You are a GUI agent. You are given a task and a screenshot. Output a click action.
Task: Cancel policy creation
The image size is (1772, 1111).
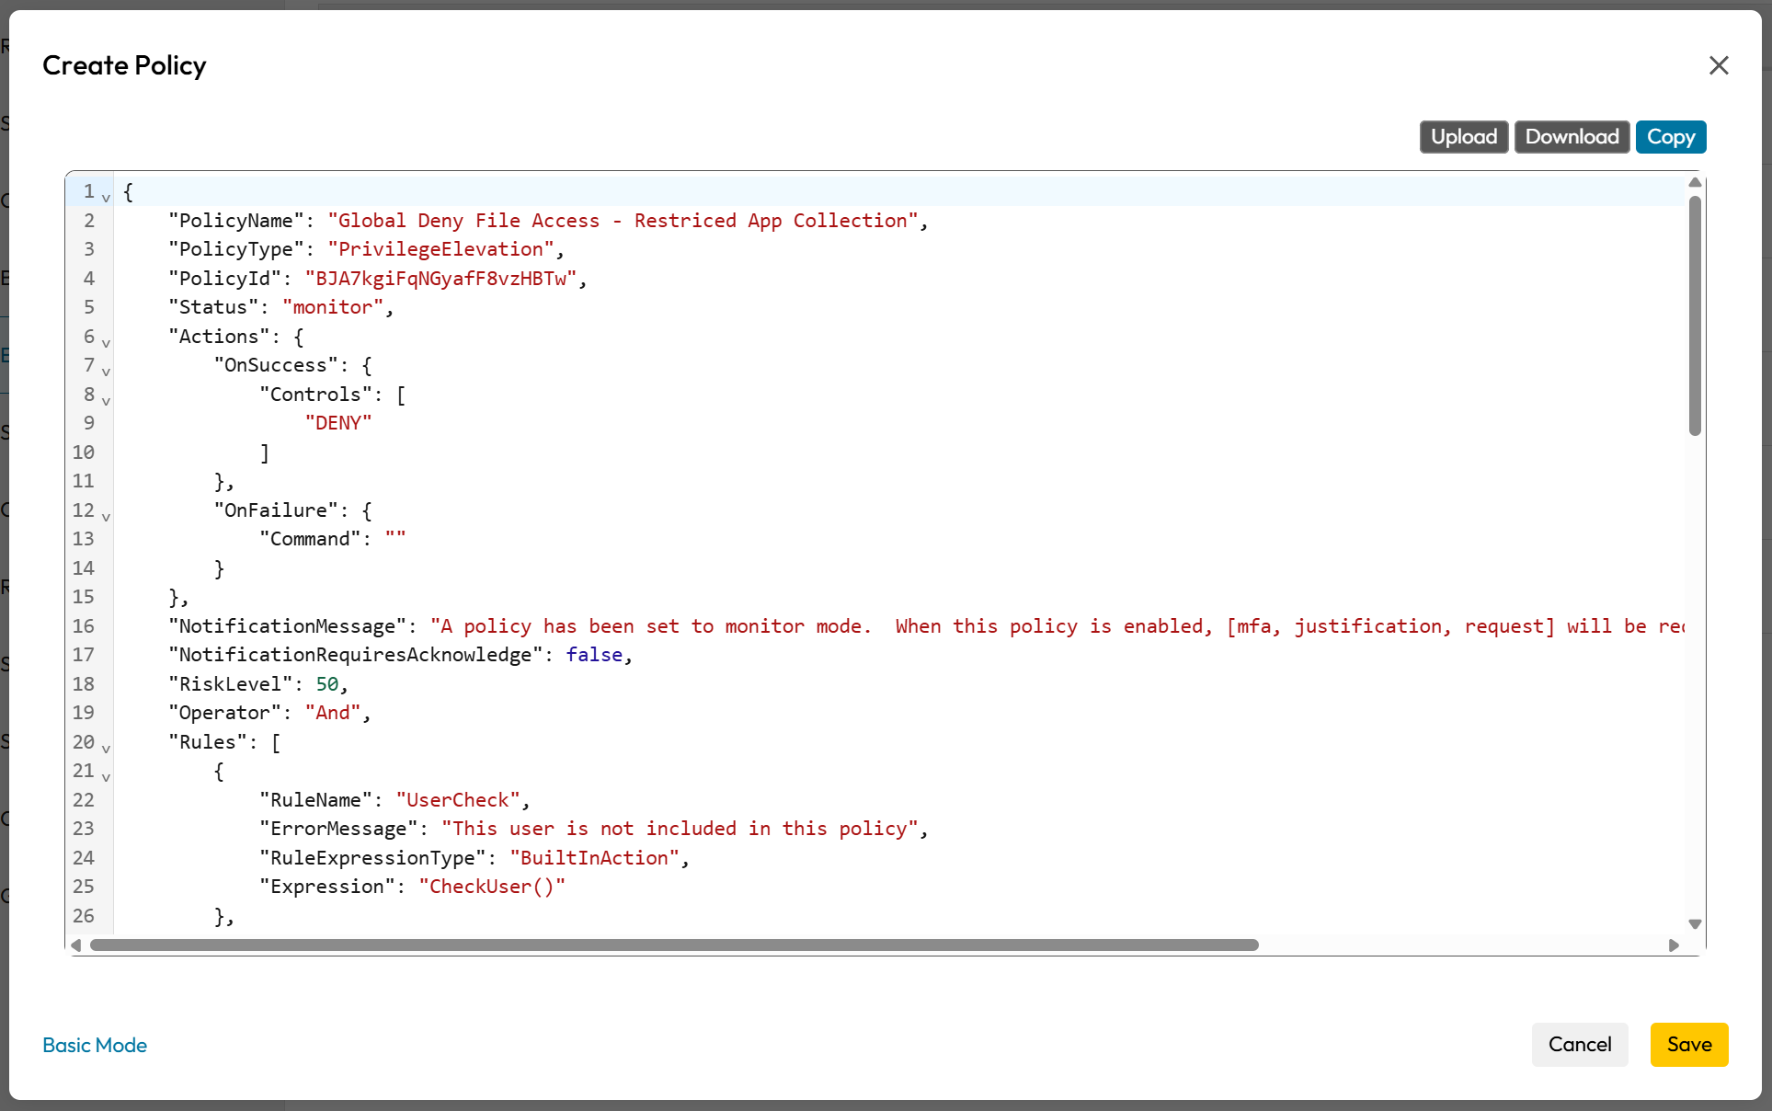[x=1579, y=1045]
